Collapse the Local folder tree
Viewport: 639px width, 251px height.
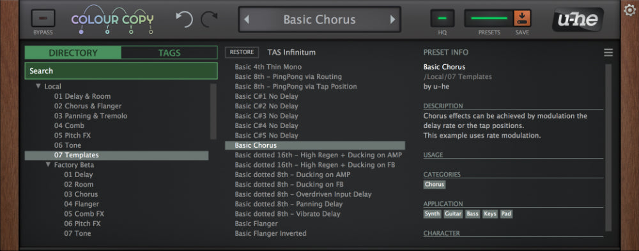38,86
